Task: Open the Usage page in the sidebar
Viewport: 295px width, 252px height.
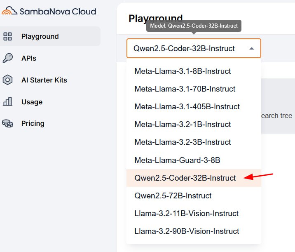Action: 32,102
